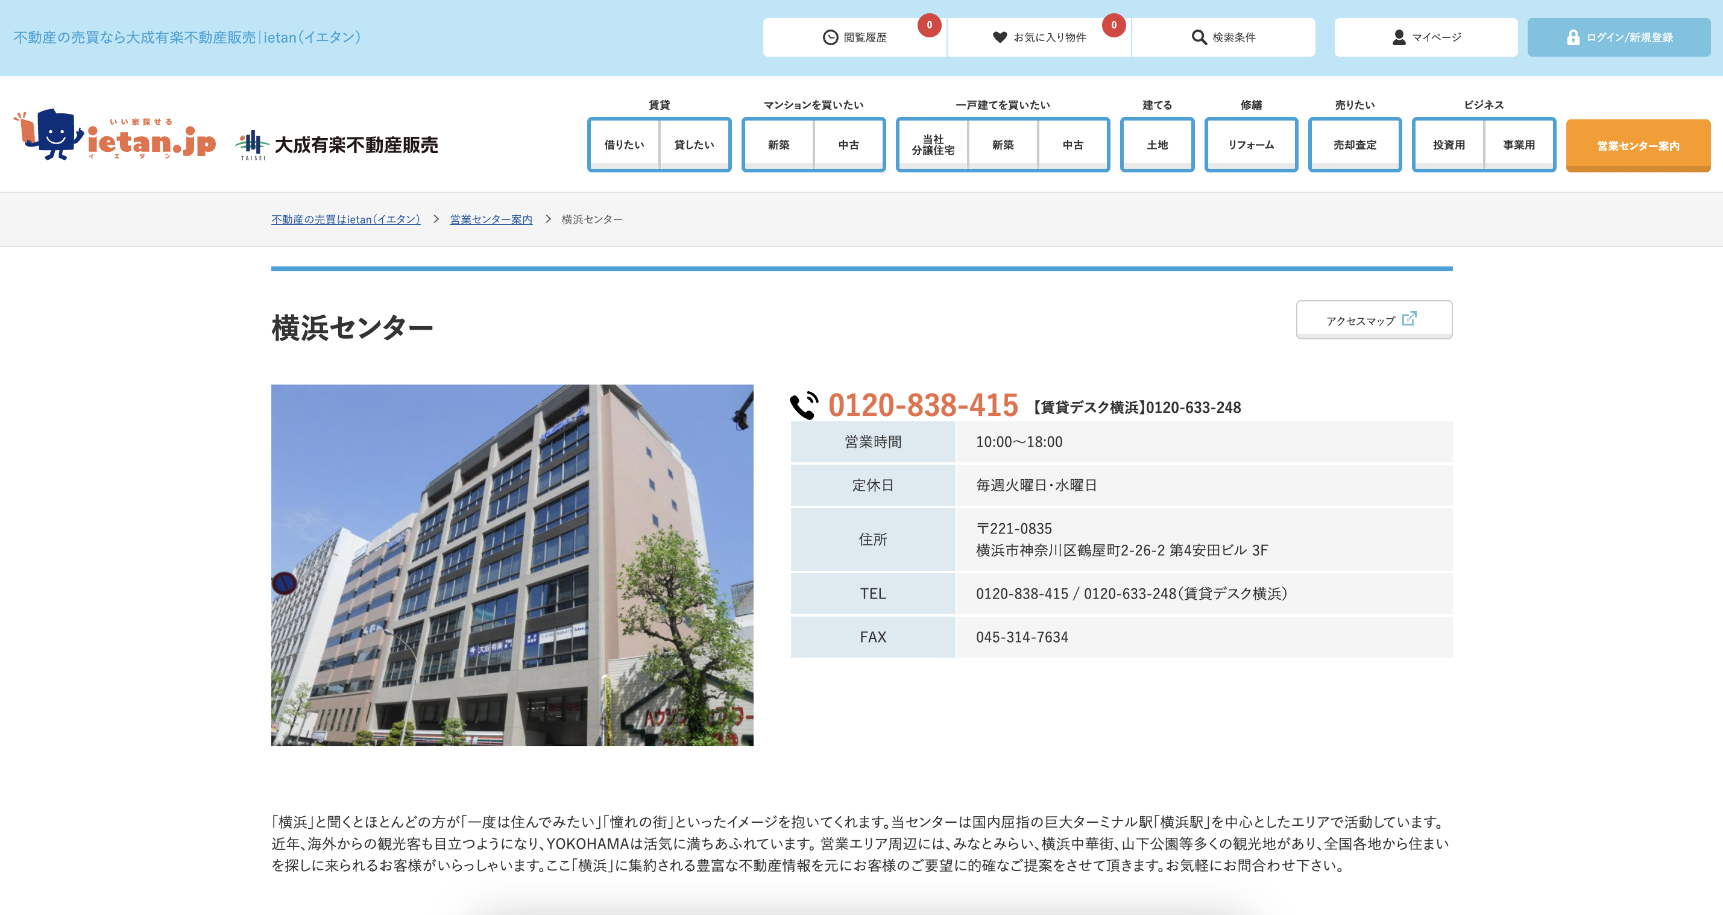Screen dimensions: 1723x915
Task: Open browsing history via clock icon
Action: tap(830, 37)
